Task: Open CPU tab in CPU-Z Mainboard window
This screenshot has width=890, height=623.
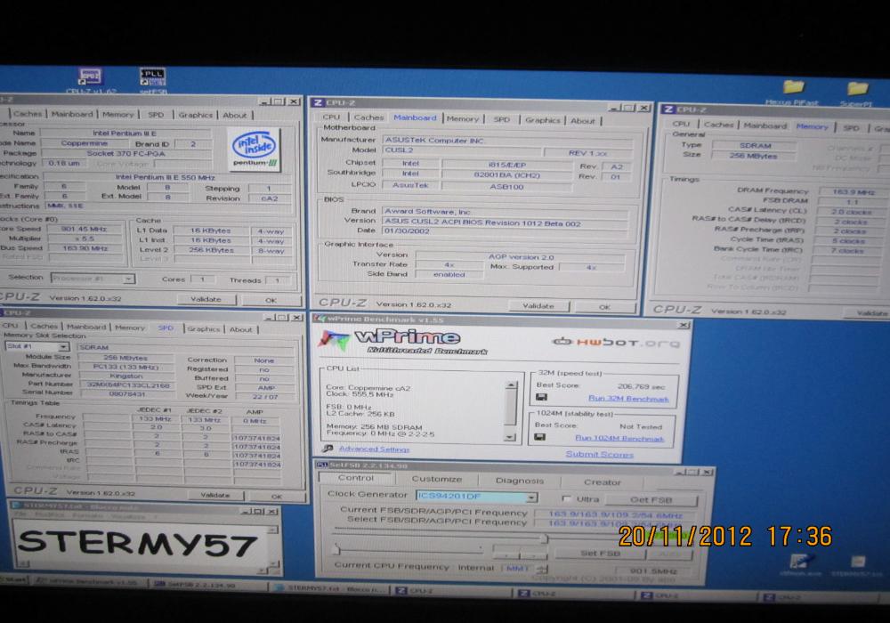Action: (x=331, y=117)
